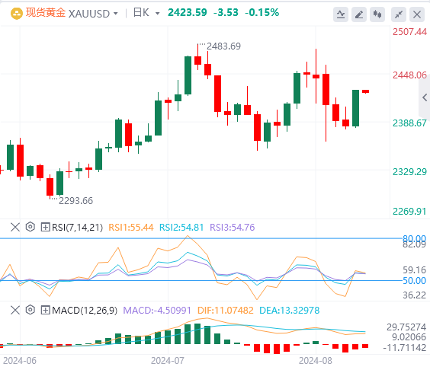Screen dimensions: 430x370
Task: Open the indicator chart-line tool icon
Action: pyautogui.click(x=341, y=14)
